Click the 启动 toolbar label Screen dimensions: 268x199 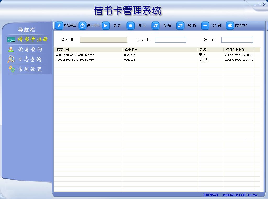(118, 26)
